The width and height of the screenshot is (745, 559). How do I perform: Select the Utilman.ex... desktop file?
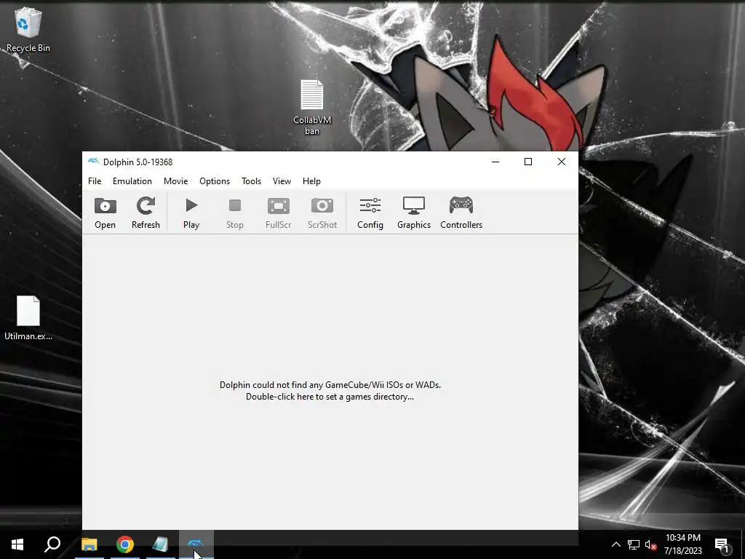28,318
